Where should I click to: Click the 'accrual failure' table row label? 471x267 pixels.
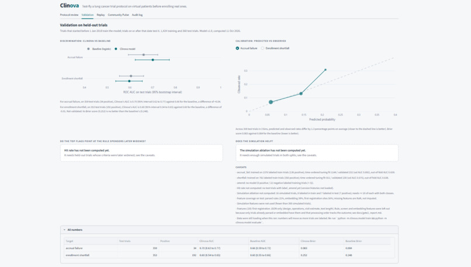click(74, 248)
